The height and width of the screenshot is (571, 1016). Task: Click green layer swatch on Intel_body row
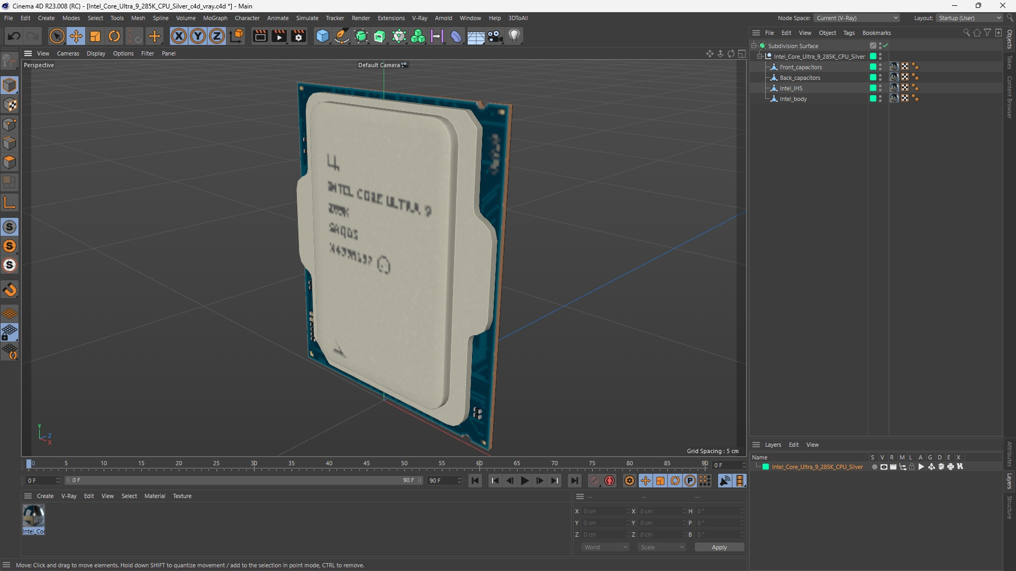(873, 99)
